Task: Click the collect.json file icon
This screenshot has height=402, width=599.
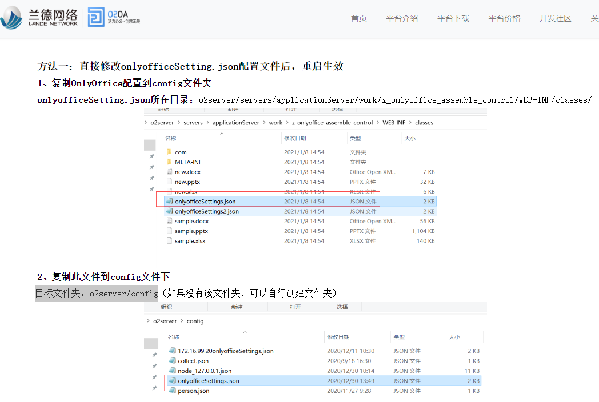Action: coord(172,361)
